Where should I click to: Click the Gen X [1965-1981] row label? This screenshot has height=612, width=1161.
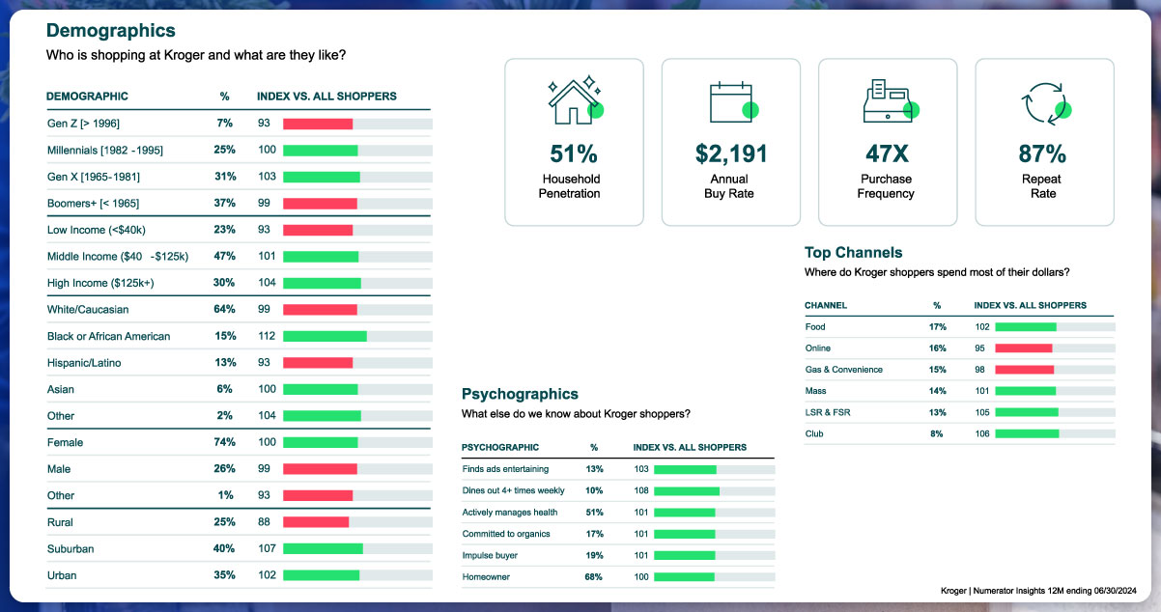94,177
